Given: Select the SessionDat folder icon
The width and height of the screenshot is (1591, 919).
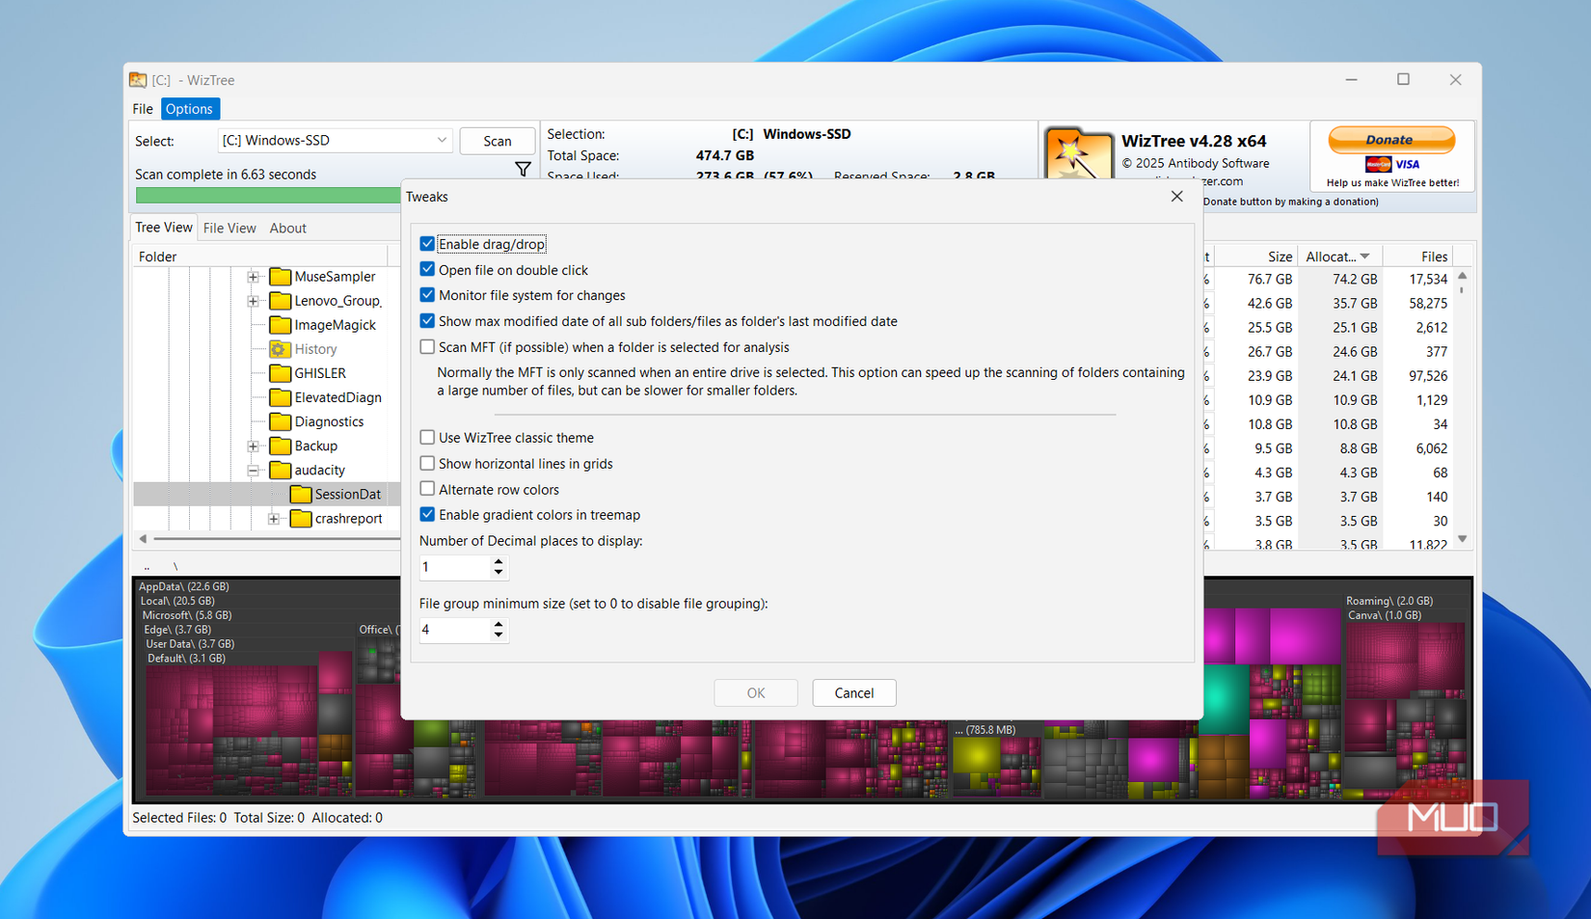Looking at the screenshot, I should (302, 494).
